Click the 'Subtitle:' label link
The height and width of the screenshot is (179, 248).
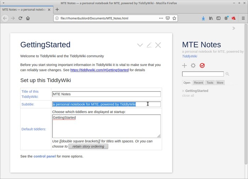click(28, 104)
